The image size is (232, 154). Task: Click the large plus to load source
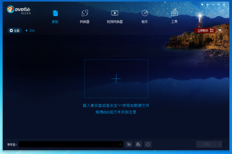(116, 79)
